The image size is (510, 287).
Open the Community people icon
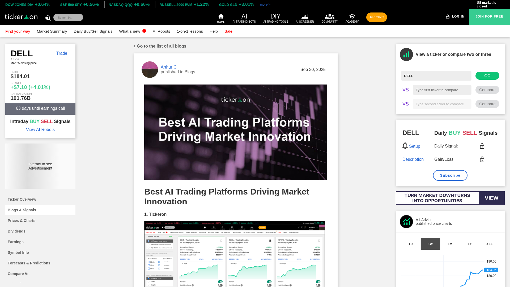pos(329,16)
